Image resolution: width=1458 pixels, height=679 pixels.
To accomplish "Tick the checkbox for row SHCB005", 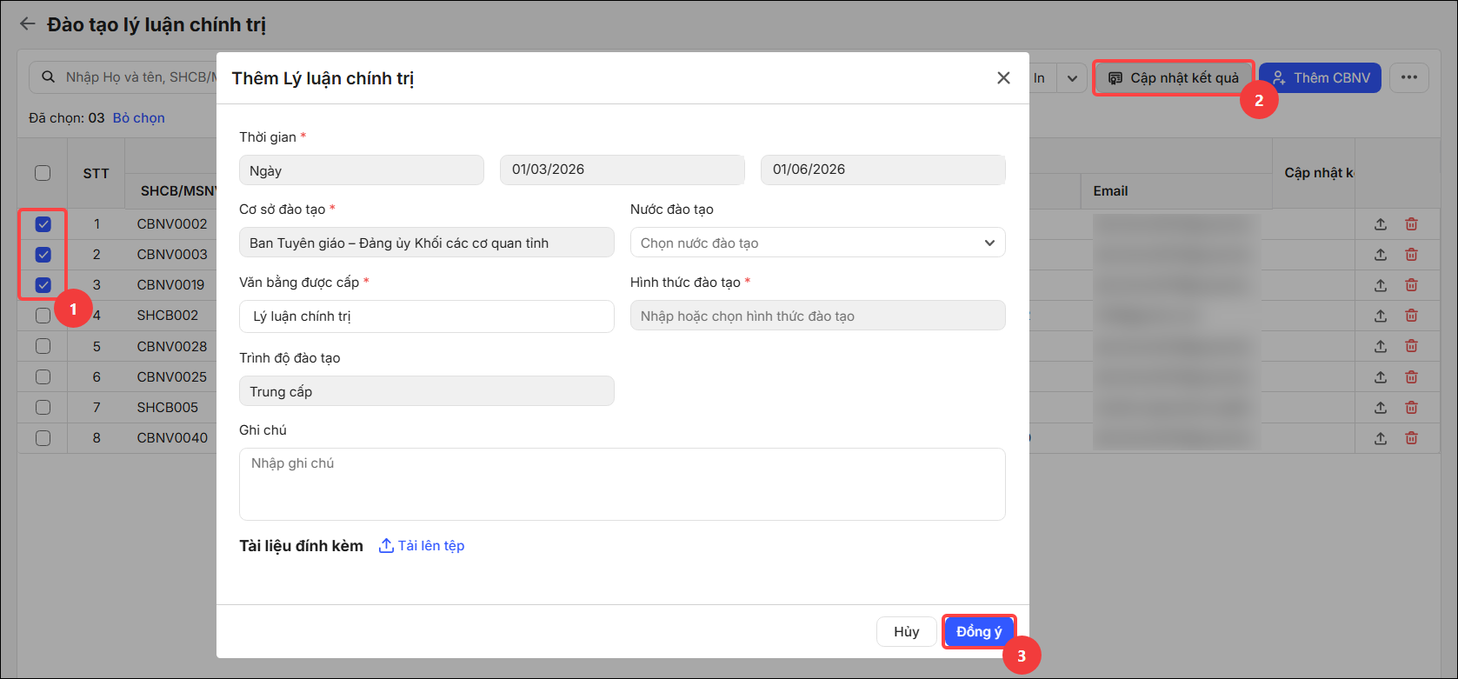I will pyautogui.click(x=43, y=408).
